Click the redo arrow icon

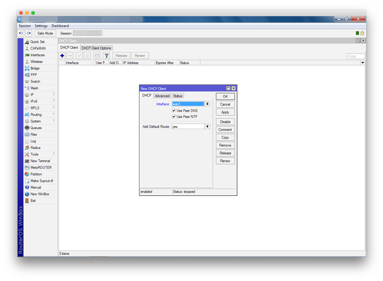[x=29, y=33]
